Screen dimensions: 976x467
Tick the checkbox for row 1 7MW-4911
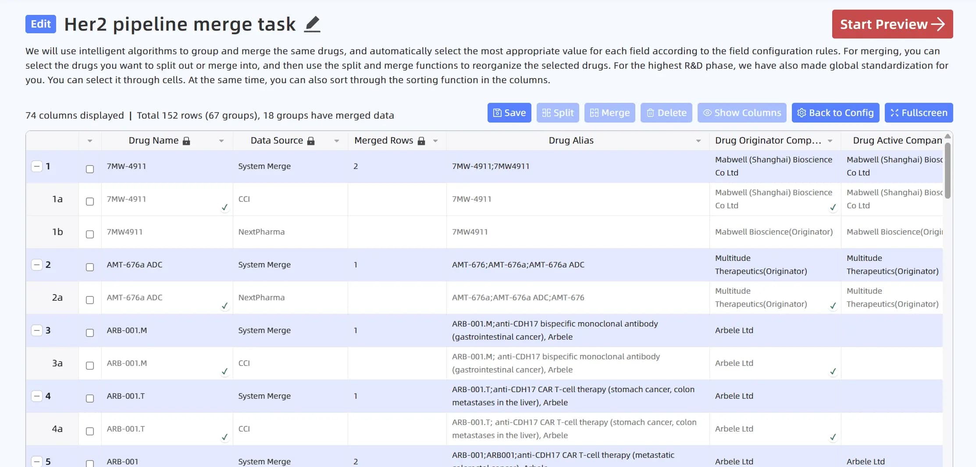pos(90,169)
